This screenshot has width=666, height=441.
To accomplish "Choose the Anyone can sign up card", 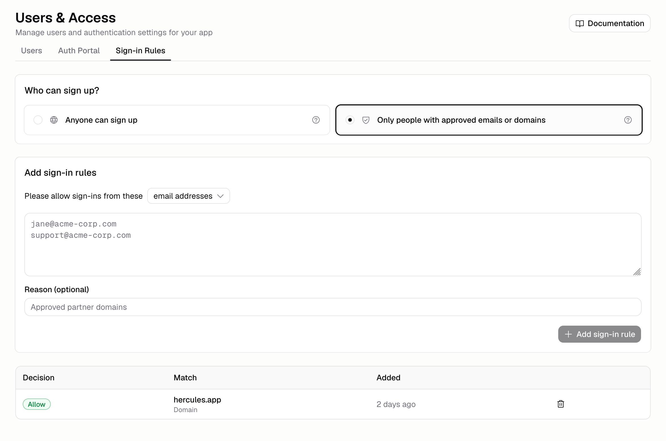I will pos(177,120).
